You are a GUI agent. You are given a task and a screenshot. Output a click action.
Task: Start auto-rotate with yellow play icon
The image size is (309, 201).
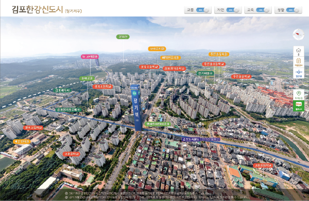tap(169, 177)
